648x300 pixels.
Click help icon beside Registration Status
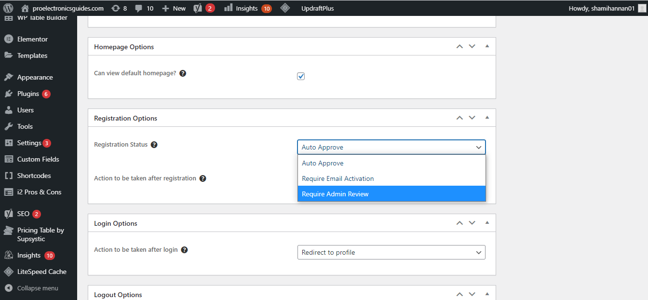154,145
